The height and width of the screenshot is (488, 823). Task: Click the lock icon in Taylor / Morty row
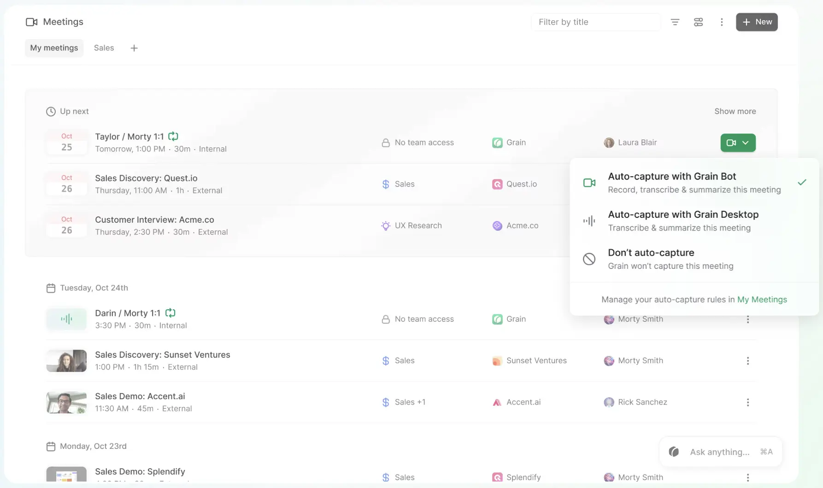point(386,143)
